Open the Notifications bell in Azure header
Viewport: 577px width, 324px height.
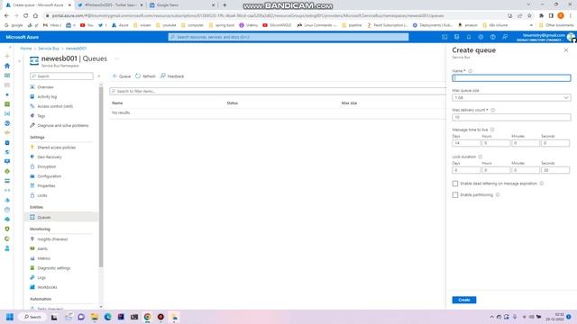click(469, 37)
